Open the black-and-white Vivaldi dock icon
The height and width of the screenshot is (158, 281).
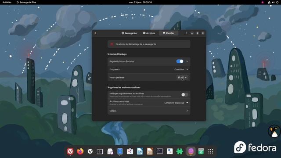tap(90, 151)
